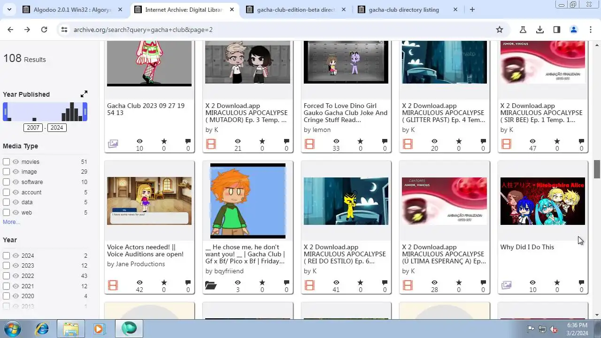Click the browser Forward arrow
The width and height of the screenshot is (601, 338).
coord(27,30)
